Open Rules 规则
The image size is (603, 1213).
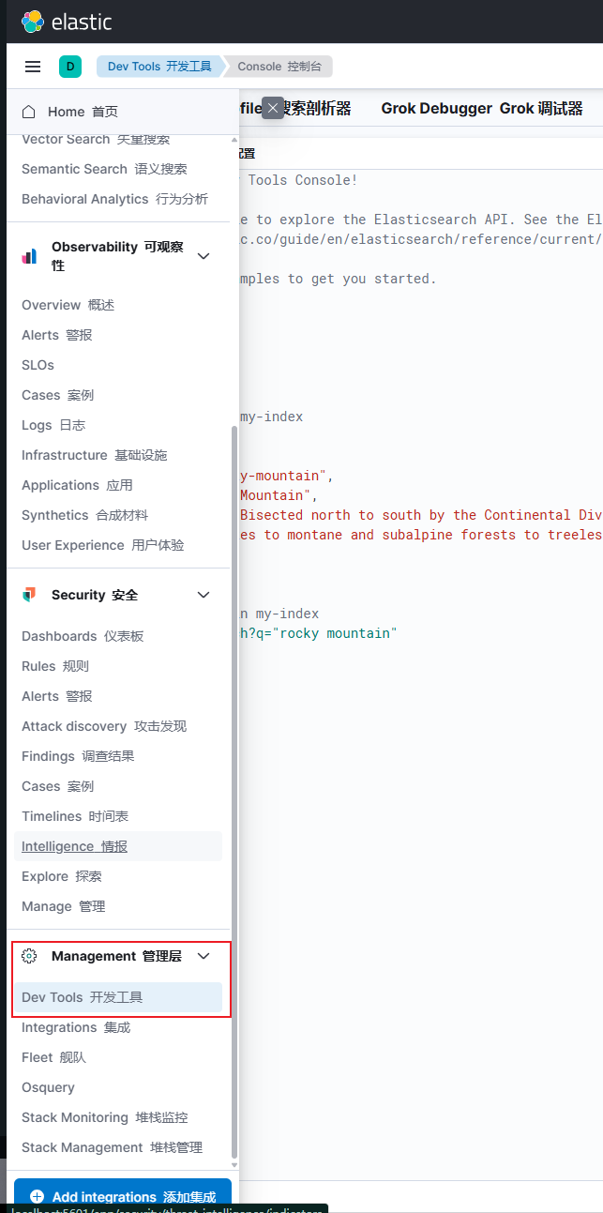(55, 666)
